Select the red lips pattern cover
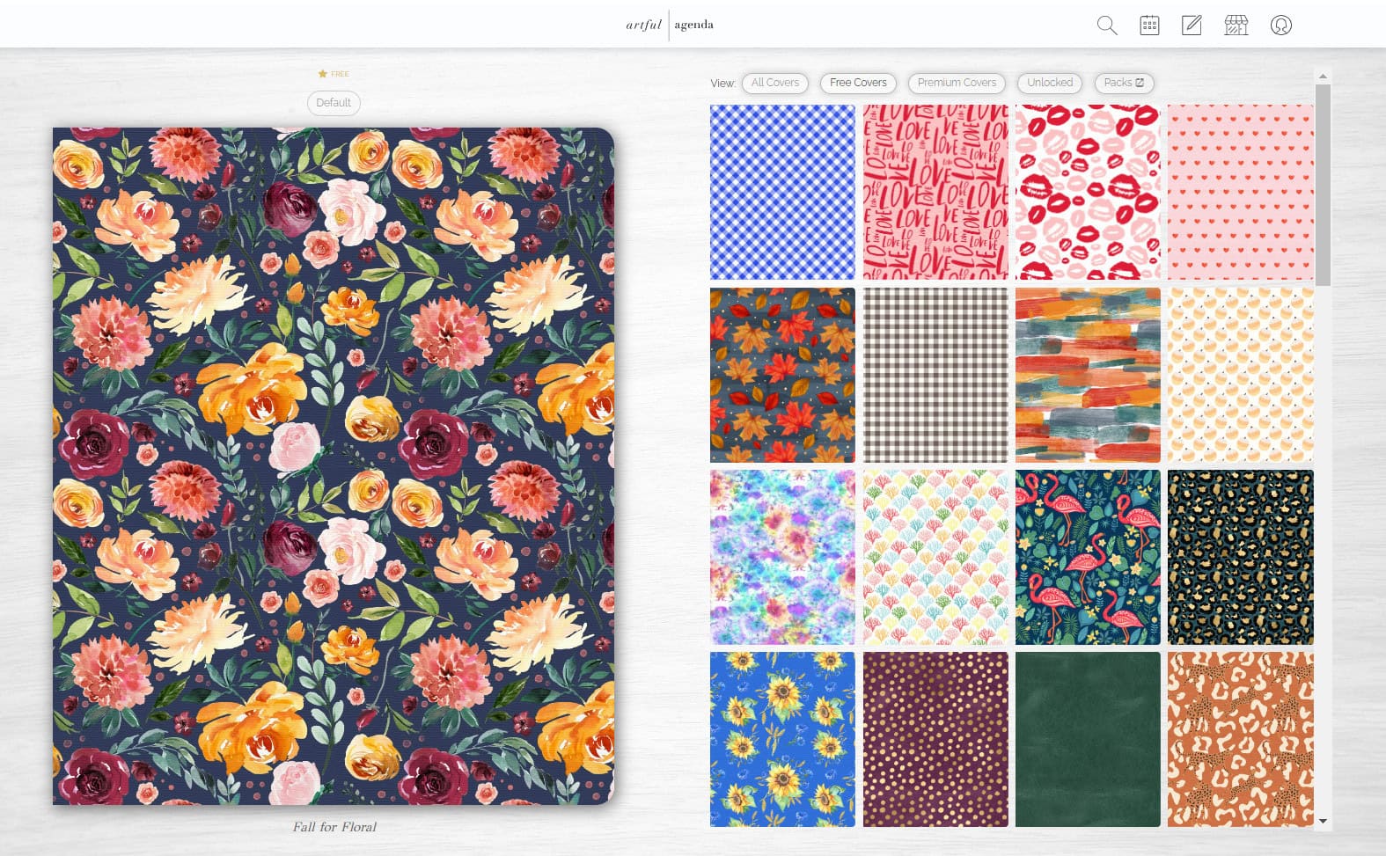This screenshot has width=1386, height=856. click(1088, 193)
